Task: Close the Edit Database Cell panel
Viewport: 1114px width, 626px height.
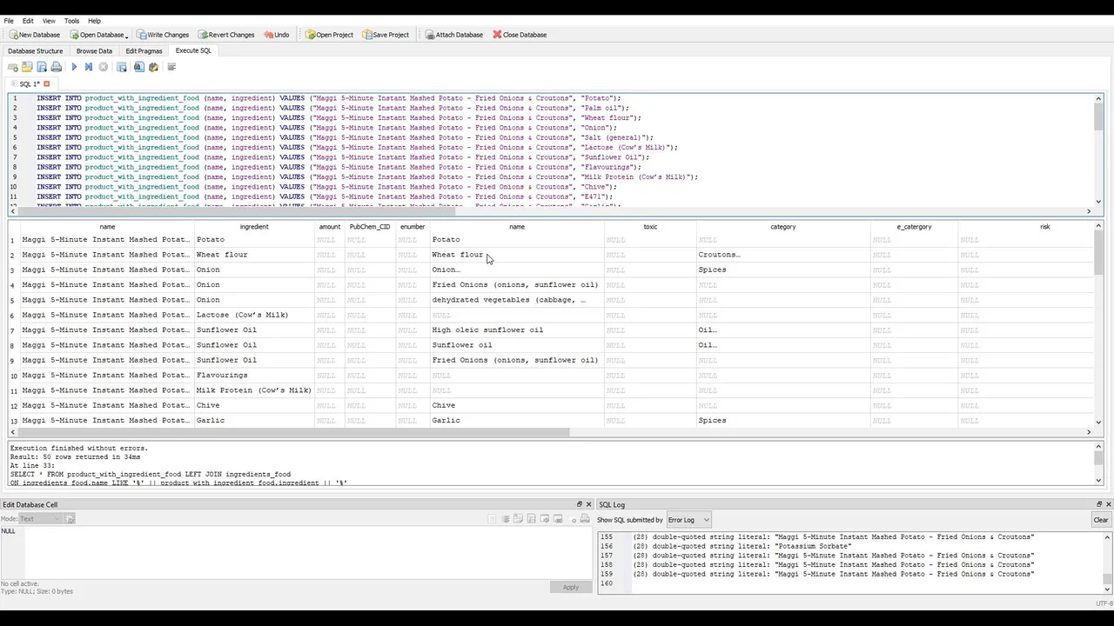Action: (588, 504)
